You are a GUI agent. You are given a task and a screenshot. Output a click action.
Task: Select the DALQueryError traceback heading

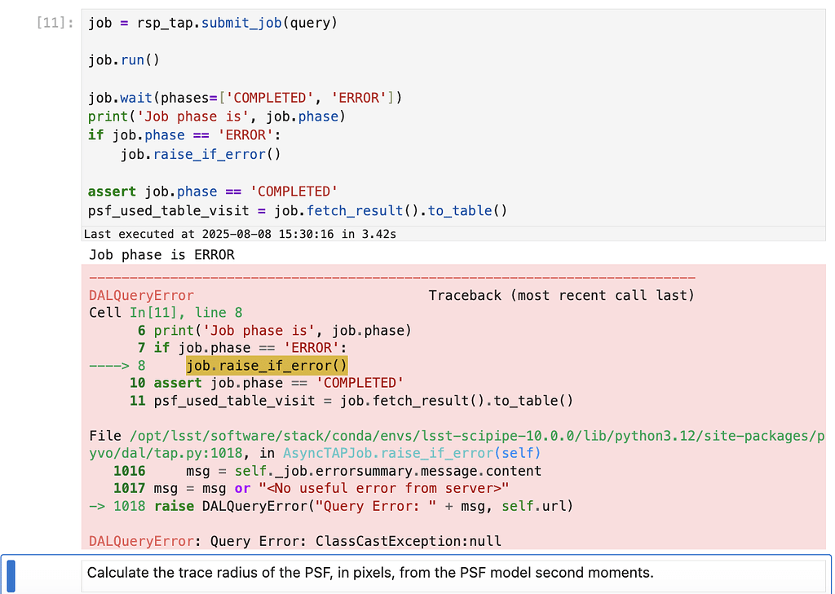tap(140, 295)
